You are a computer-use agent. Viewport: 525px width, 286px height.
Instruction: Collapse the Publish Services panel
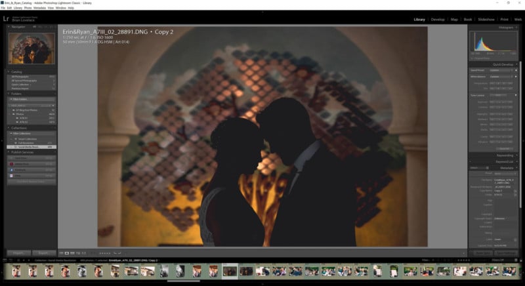pyautogui.click(x=9, y=152)
